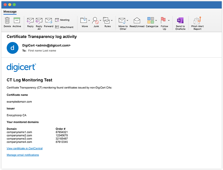Expand the Move to Other dropdown arrow
The image size is (223, 170).
coord(127,20)
